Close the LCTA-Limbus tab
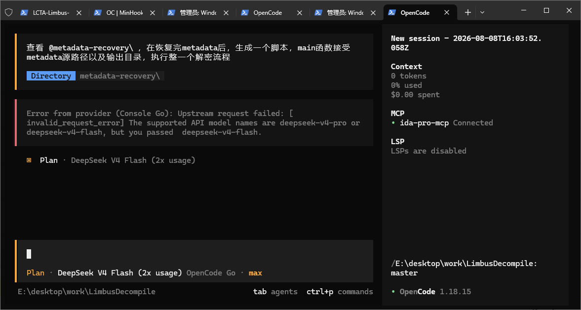Viewport: 581px width, 310px height. [79, 13]
